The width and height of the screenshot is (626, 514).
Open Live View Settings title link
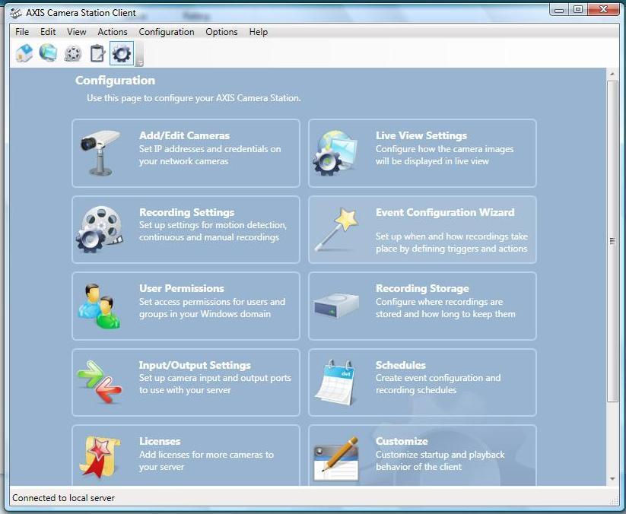(x=421, y=135)
